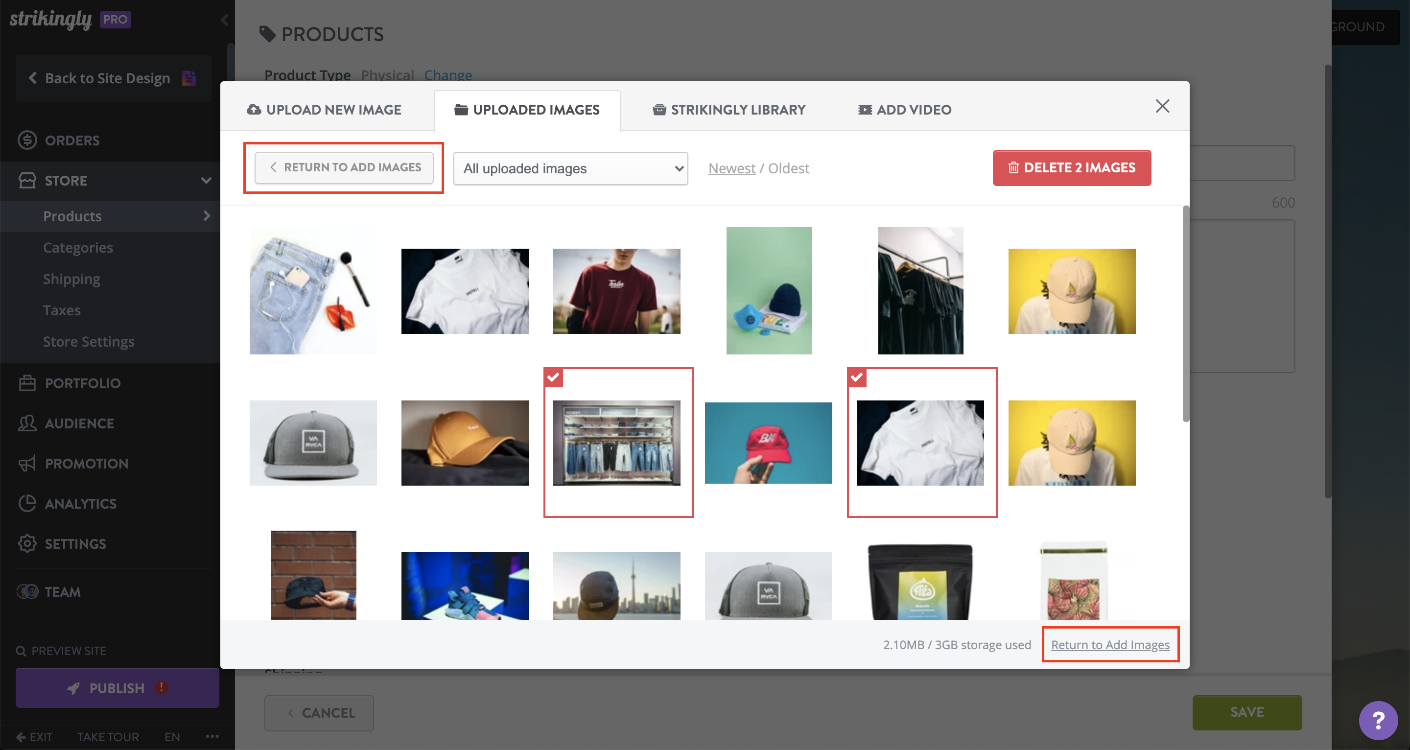Image resolution: width=1410 pixels, height=750 pixels.
Task: Open Taxes in the Store menu
Action: coord(62,310)
